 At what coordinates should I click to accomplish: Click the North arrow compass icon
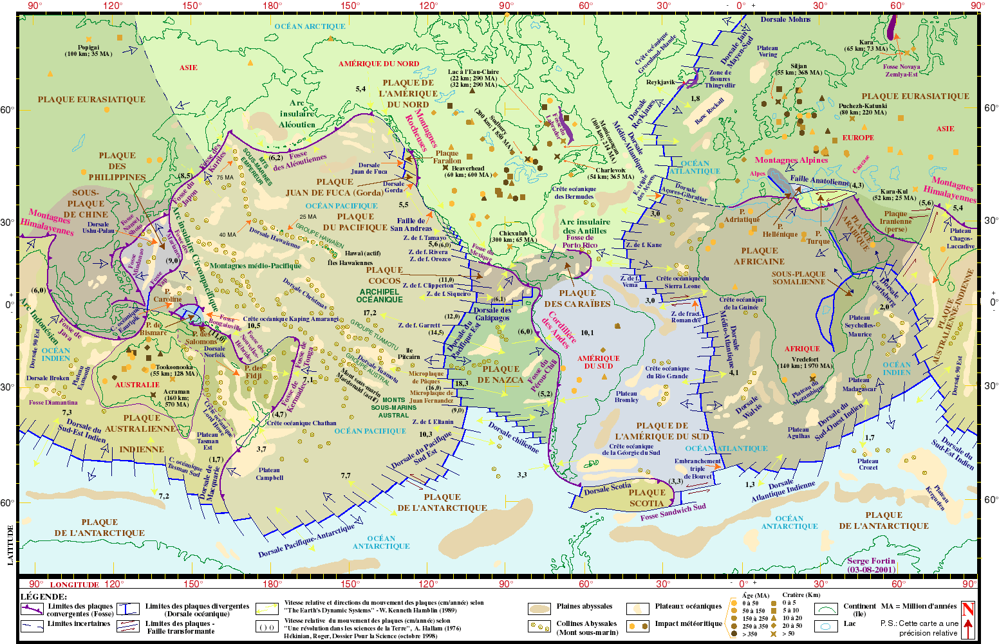coord(967,619)
